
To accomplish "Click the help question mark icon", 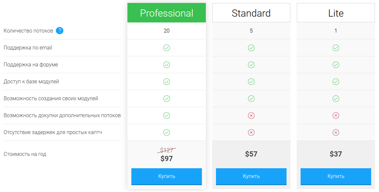I will [x=59, y=31].
